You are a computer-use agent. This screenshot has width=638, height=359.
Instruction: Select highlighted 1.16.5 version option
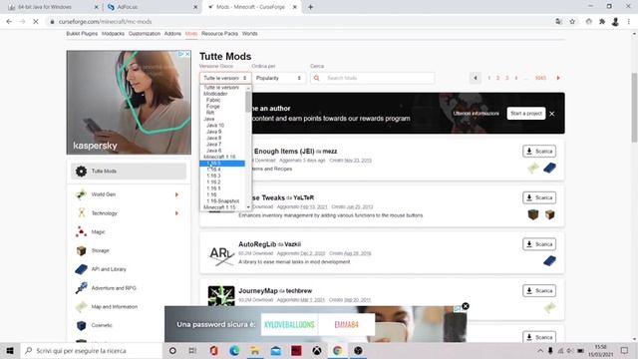222,164
